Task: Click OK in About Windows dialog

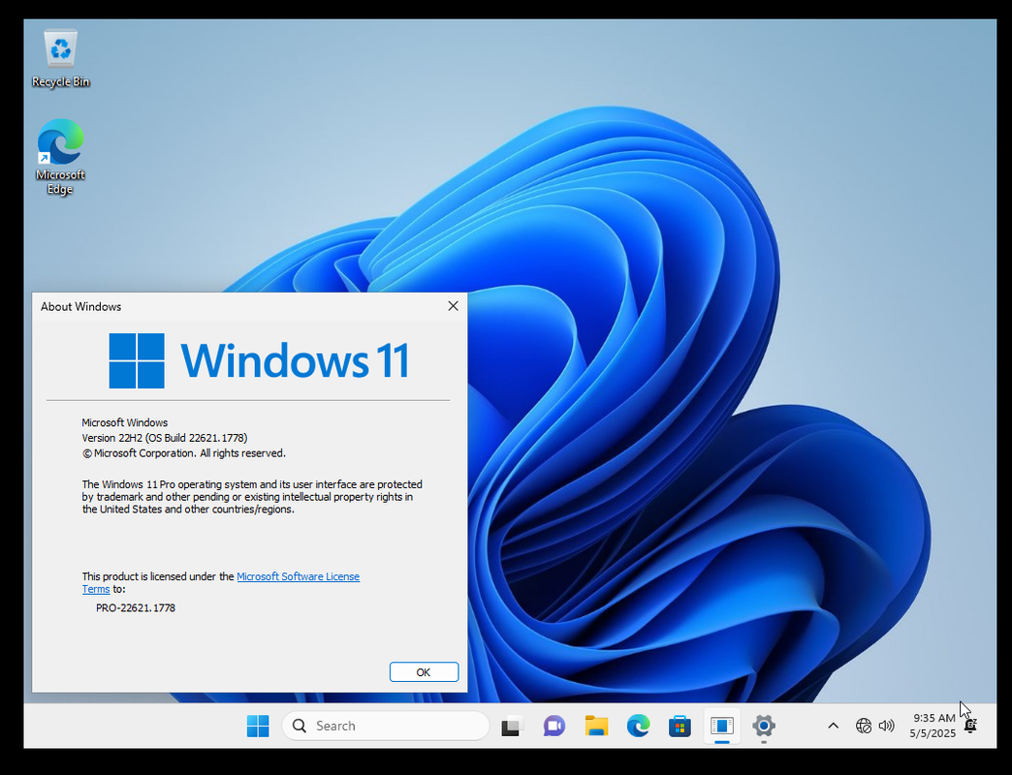Action: point(424,672)
